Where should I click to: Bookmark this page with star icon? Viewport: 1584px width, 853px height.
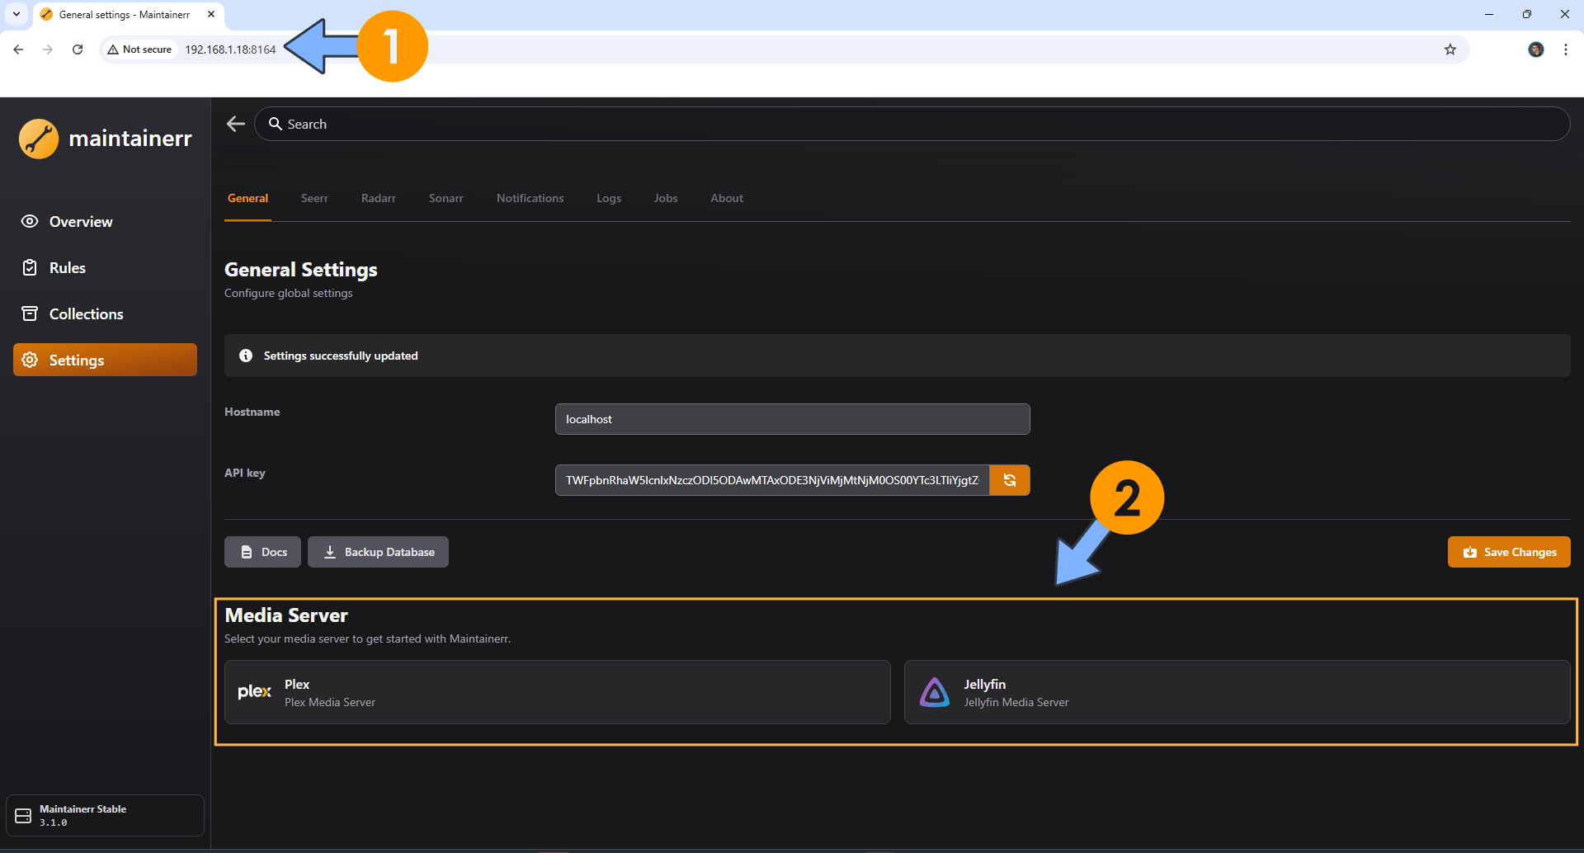point(1450,49)
